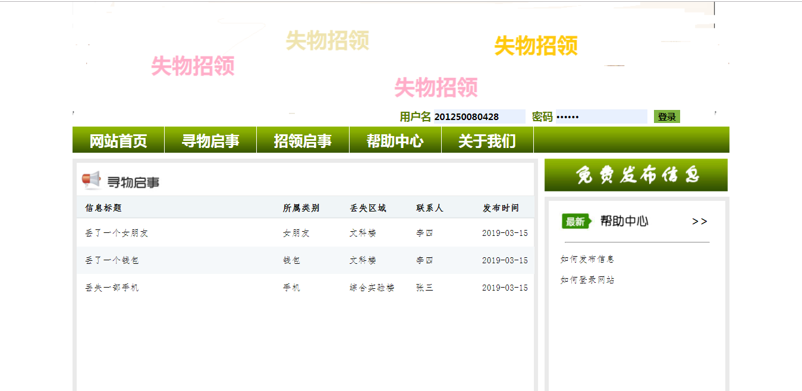Viewport: 802px width, 391px height.
Task: Click the 张三 contact cell
Action: (424, 288)
